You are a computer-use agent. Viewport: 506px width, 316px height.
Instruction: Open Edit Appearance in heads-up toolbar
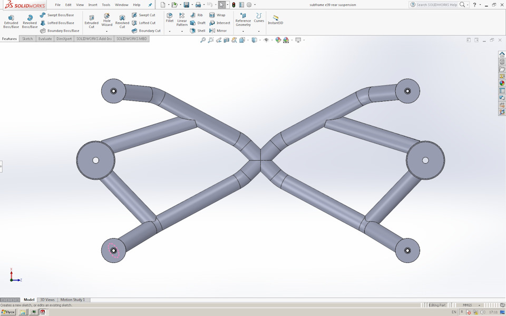pos(278,40)
